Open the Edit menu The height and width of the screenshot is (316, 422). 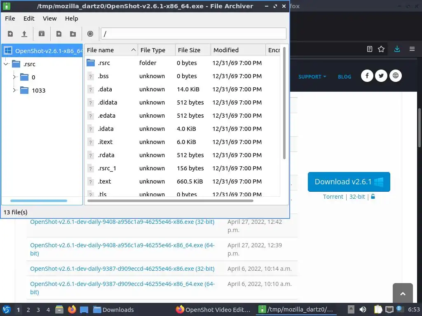pyautogui.click(x=29, y=18)
